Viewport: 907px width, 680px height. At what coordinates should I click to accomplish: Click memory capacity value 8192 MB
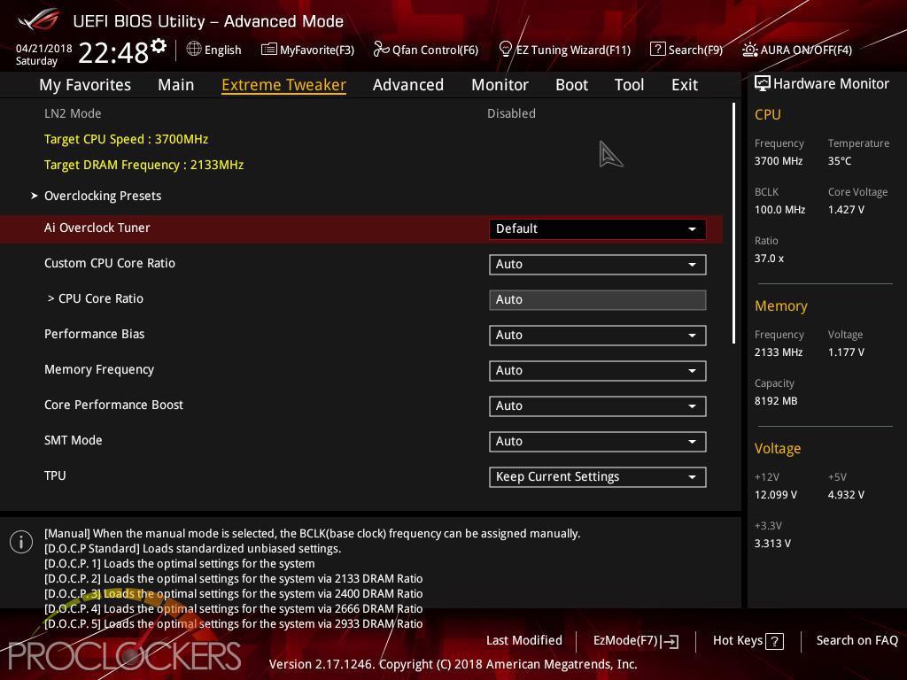(x=776, y=401)
